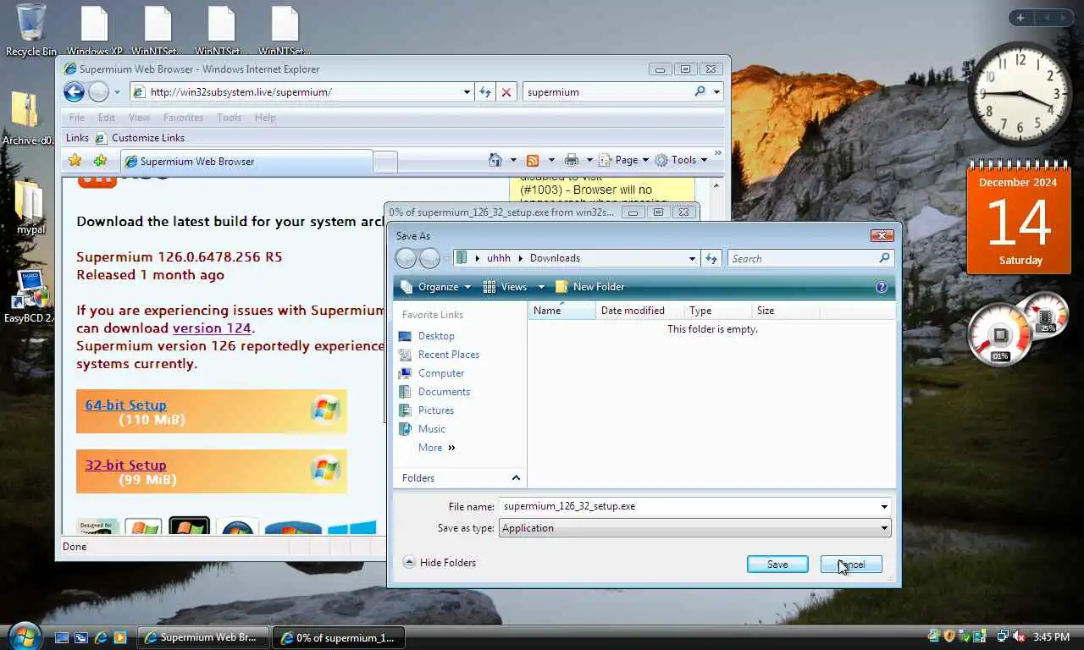
Task: Click Customize Links in Links bar
Action: click(x=141, y=138)
